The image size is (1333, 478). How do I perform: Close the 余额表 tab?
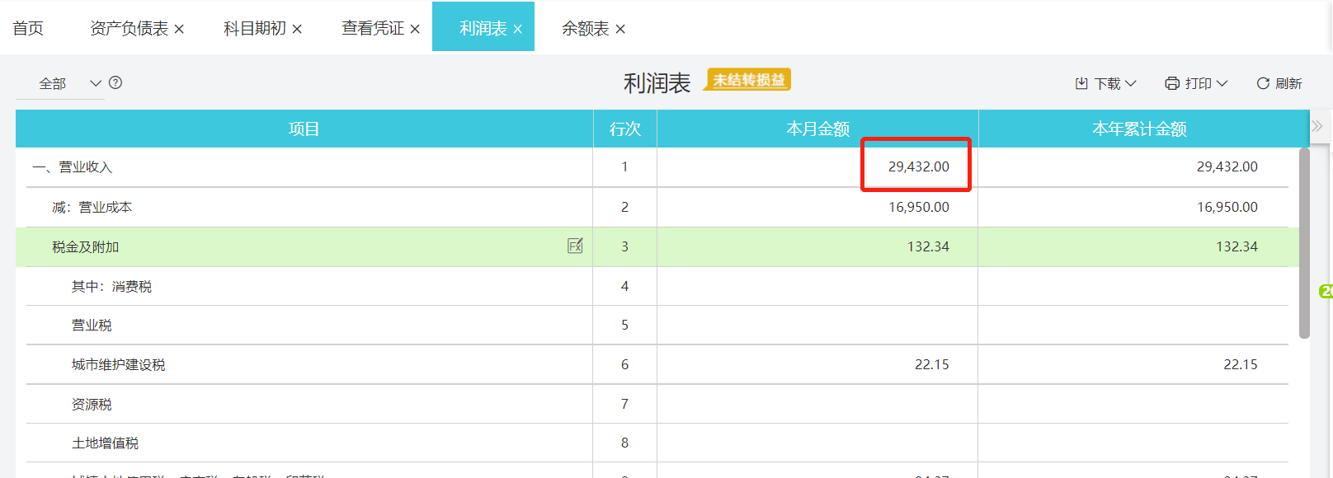click(x=620, y=29)
